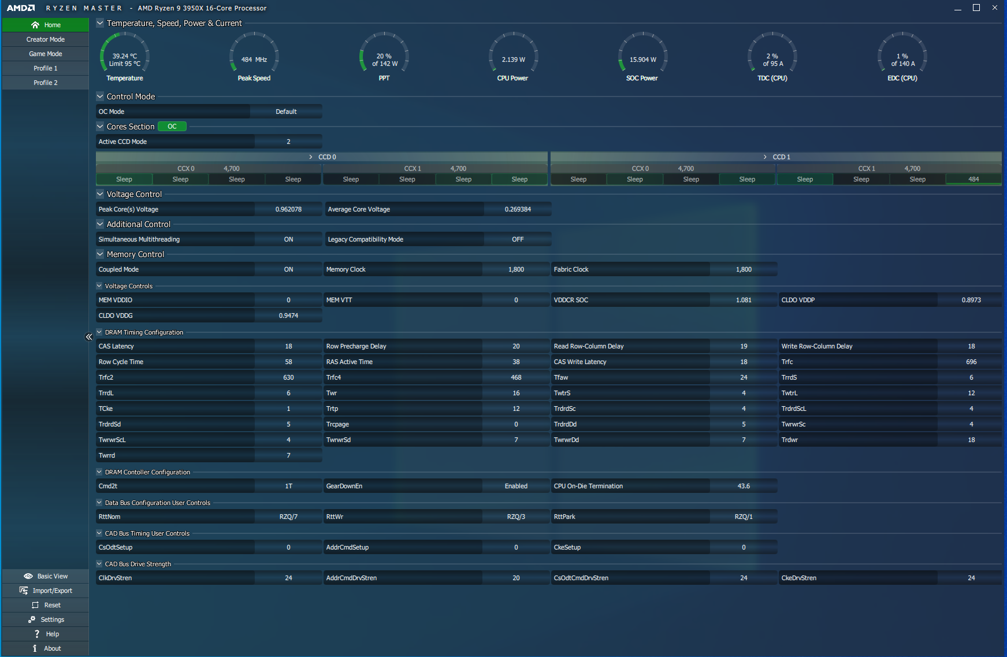Collapse Temperature, Speed, Power & Current section
Viewport: 1007px width, 657px height.
(100, 23)
